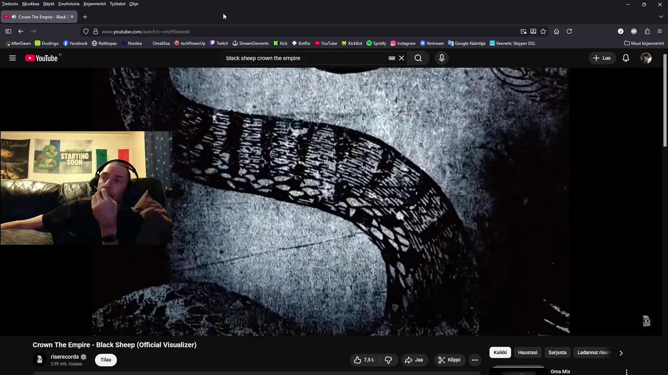668x375 pixels.
Task: Open a new browser tab
Action: pos(85,17)
